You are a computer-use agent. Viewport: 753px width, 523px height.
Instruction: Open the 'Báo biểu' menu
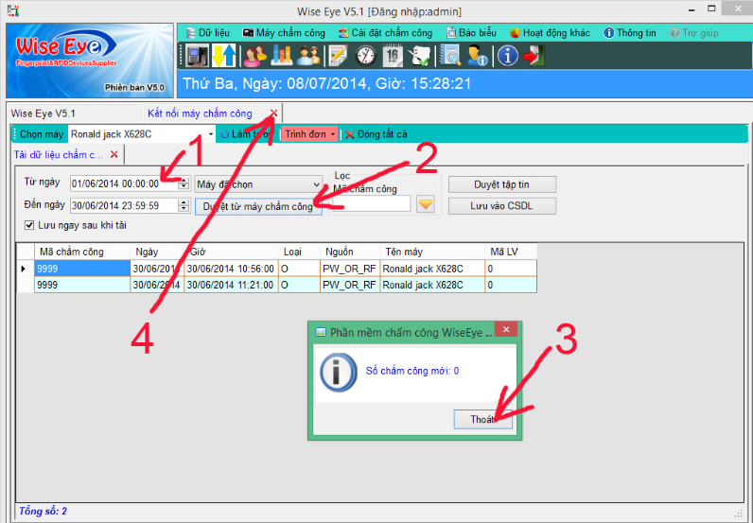pyautogui.click(x=472, y=33)
